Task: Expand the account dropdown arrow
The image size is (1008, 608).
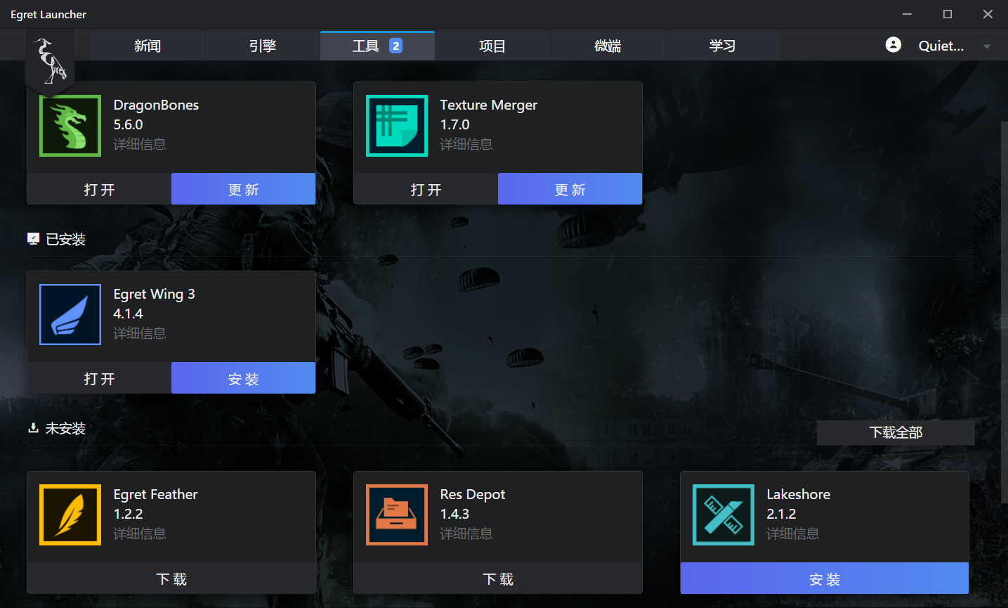Action: point(986,46)
